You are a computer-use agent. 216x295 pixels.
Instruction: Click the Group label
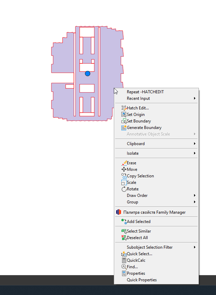pyautogui.click(x=133, y=202)
